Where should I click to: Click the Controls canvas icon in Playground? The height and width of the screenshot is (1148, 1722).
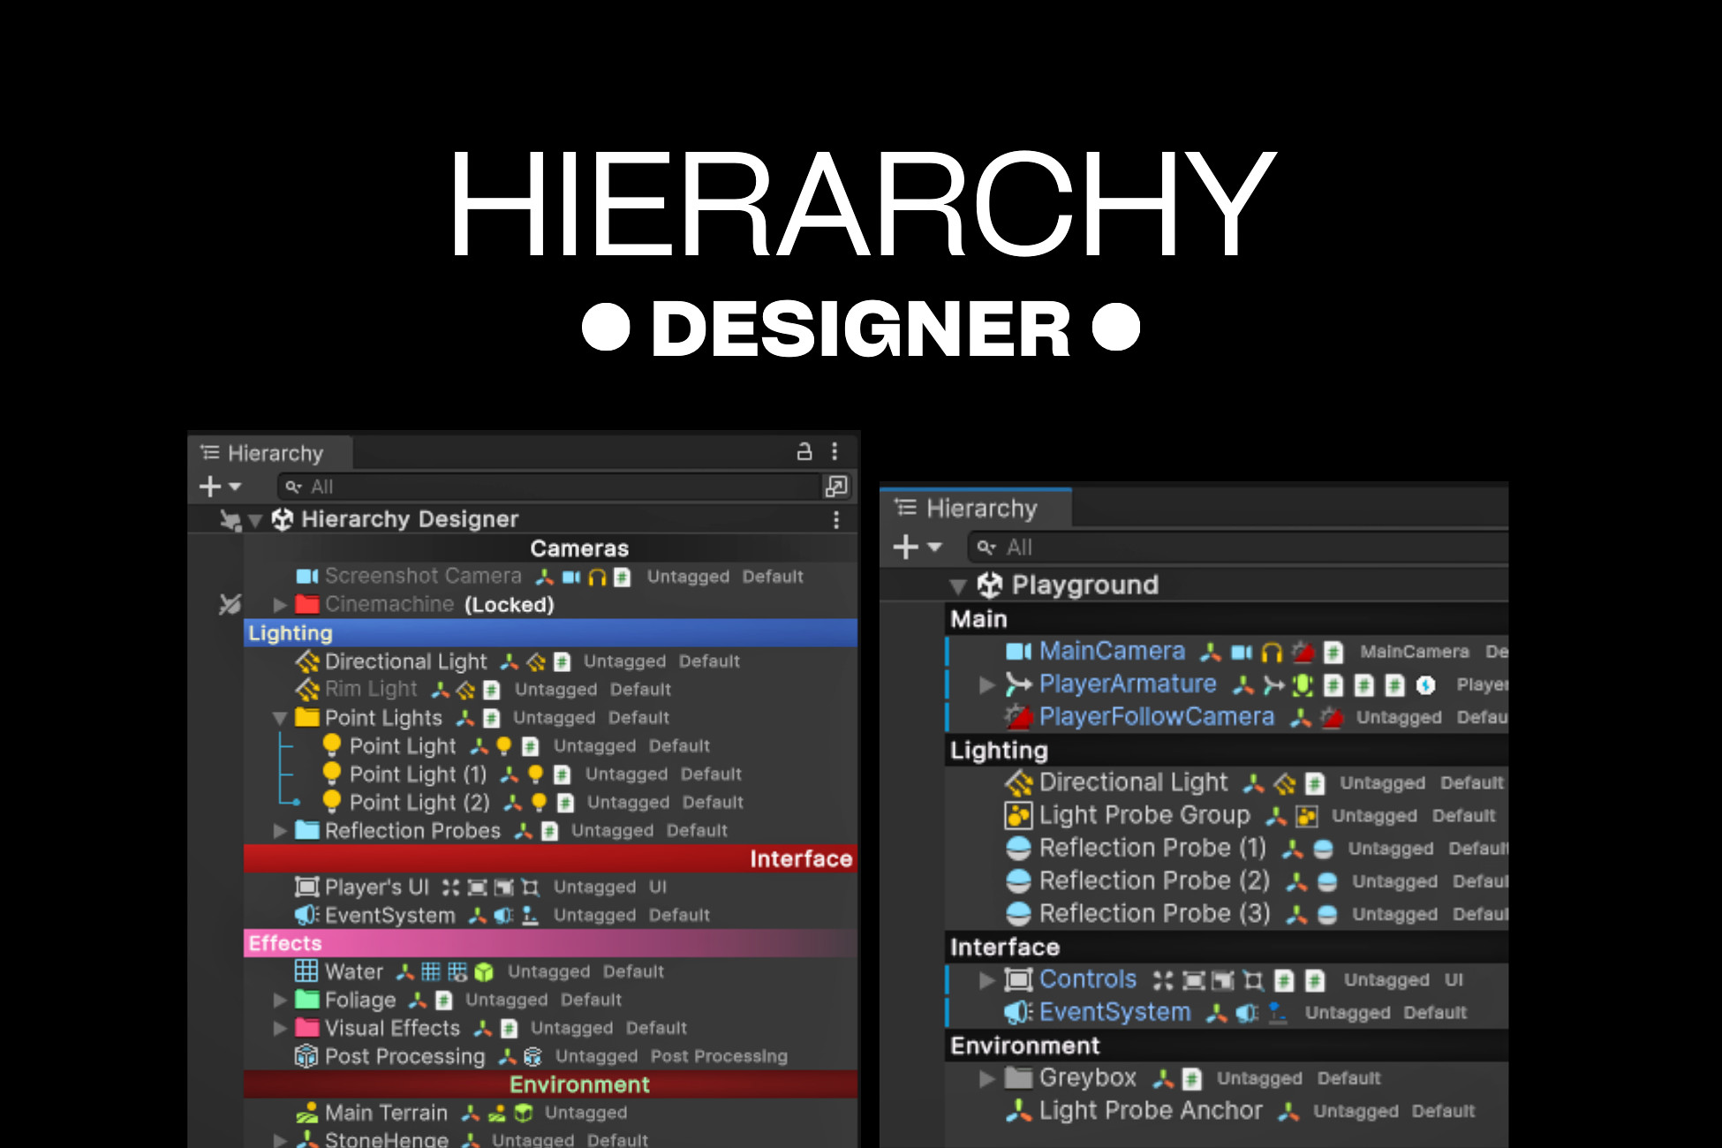[1018, 979]
